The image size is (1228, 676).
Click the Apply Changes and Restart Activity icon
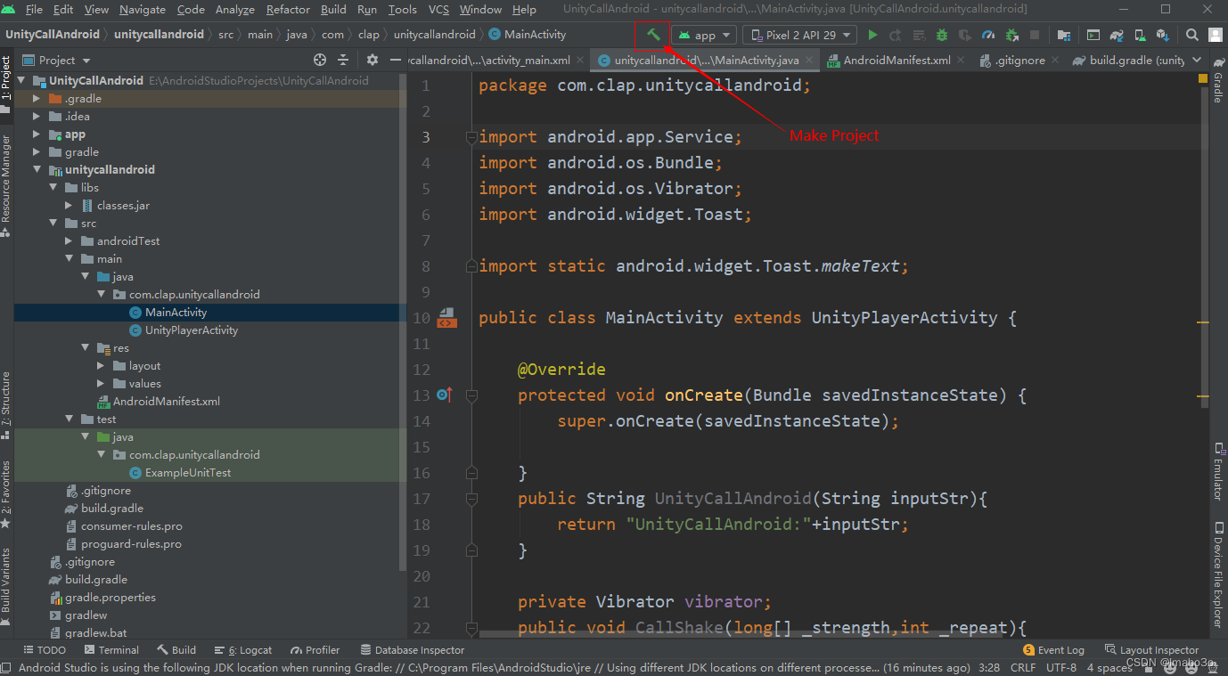click(x=896, y=35)
